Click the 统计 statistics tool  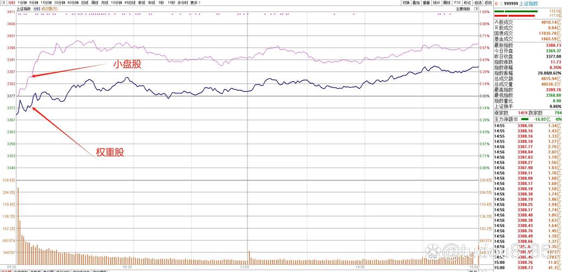coord(437,3)
